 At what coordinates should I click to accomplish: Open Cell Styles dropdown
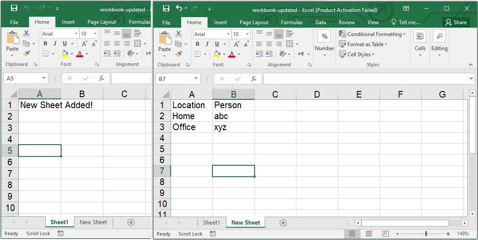click(x=357, y=55)
